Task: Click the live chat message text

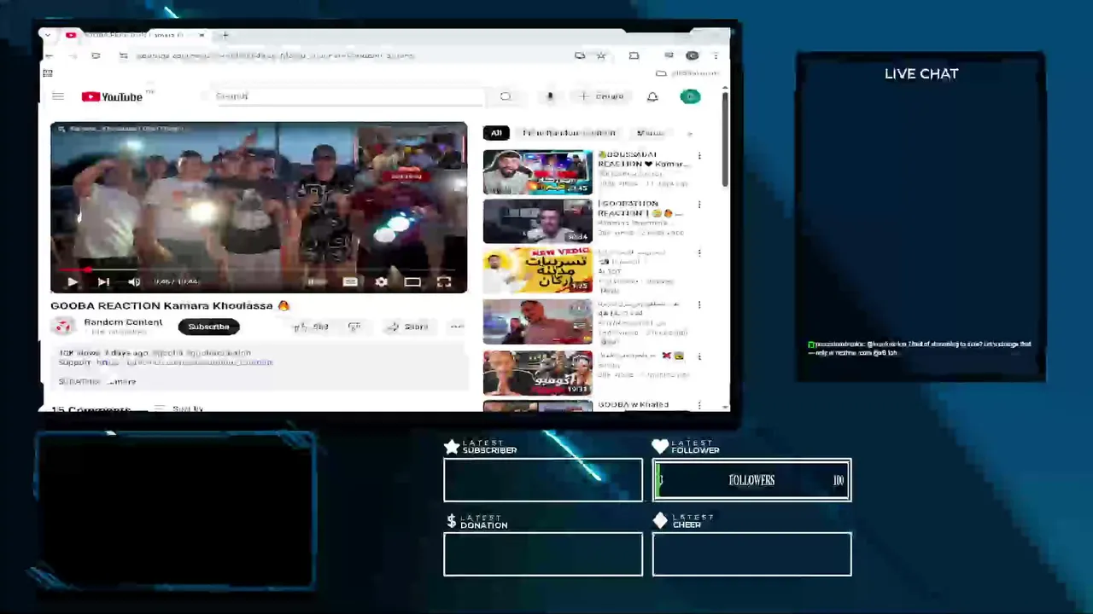Action: pos(920,348)
